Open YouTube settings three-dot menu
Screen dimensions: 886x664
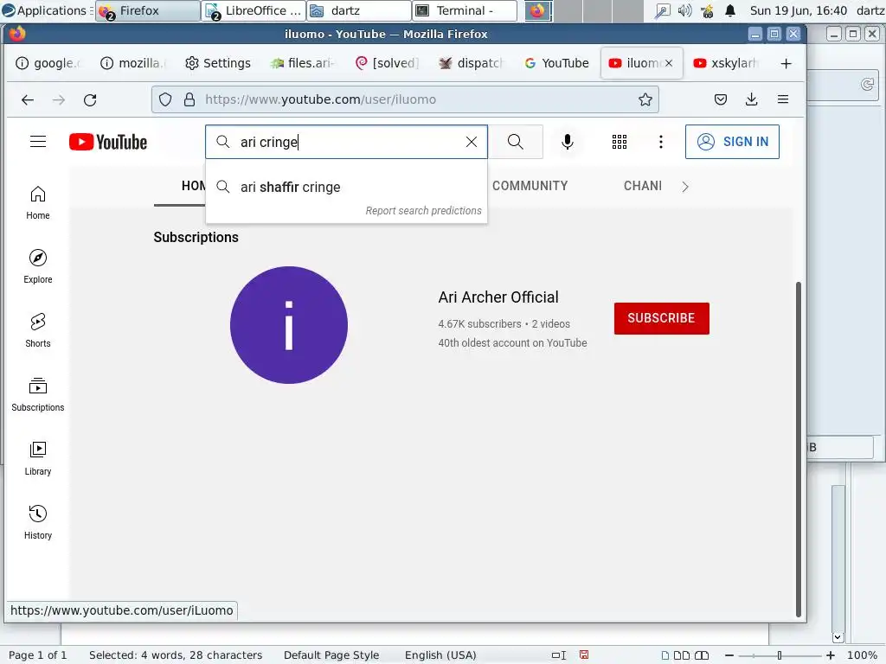pos(660,142)
